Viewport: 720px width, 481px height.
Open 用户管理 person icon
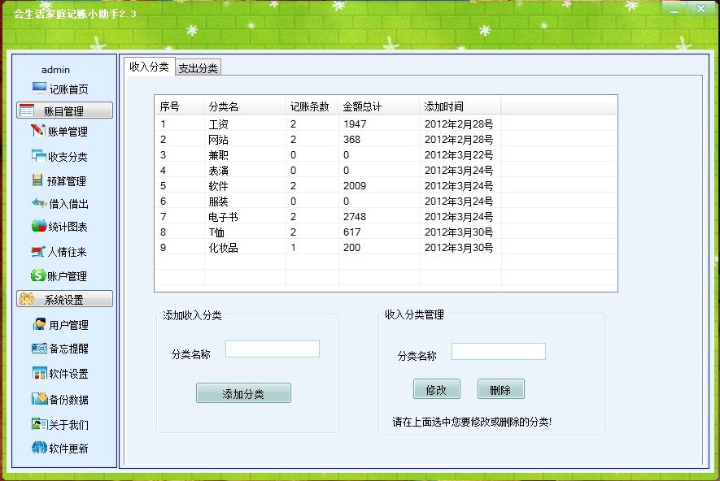(x=40, y=324)
